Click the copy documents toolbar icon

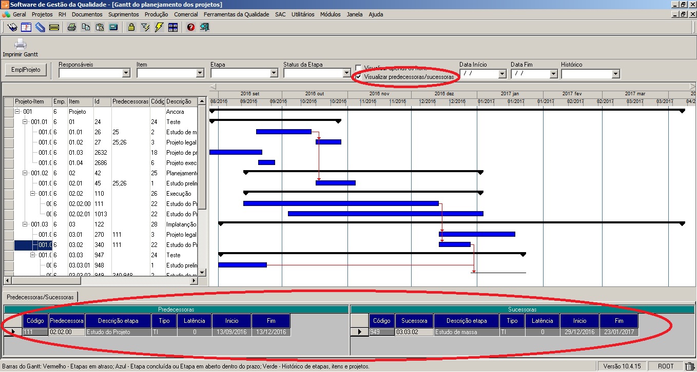point(86,27)
